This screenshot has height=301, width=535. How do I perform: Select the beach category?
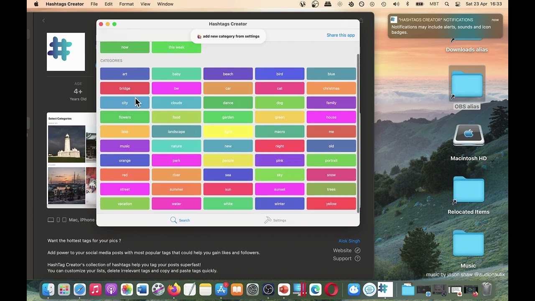pyautogui.click(x=228, y=74)
